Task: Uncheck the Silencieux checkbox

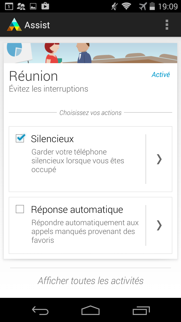Action: tap(20, 138)
